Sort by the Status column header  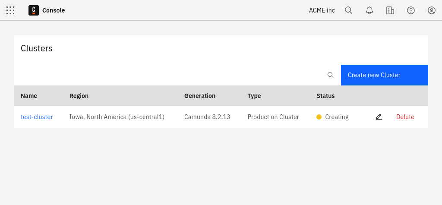click(325, 96)
